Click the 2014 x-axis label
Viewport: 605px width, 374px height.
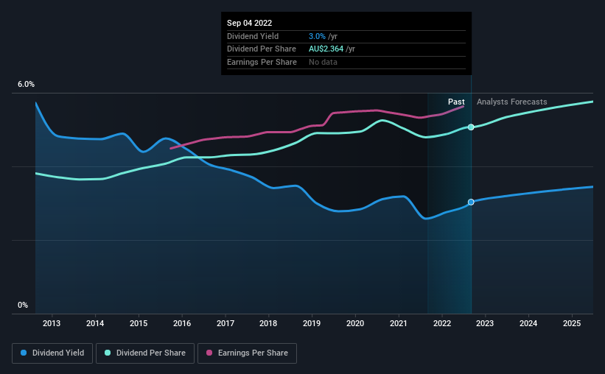tap(95, 323)
